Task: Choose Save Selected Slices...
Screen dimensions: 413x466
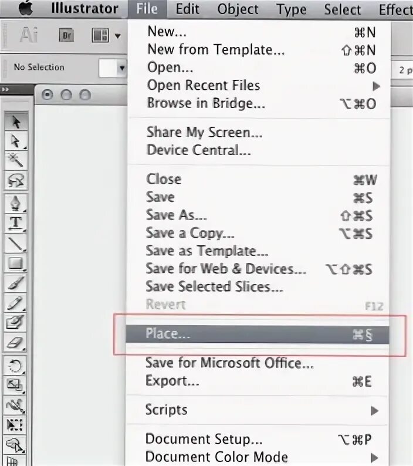Action: click(259, 287)
